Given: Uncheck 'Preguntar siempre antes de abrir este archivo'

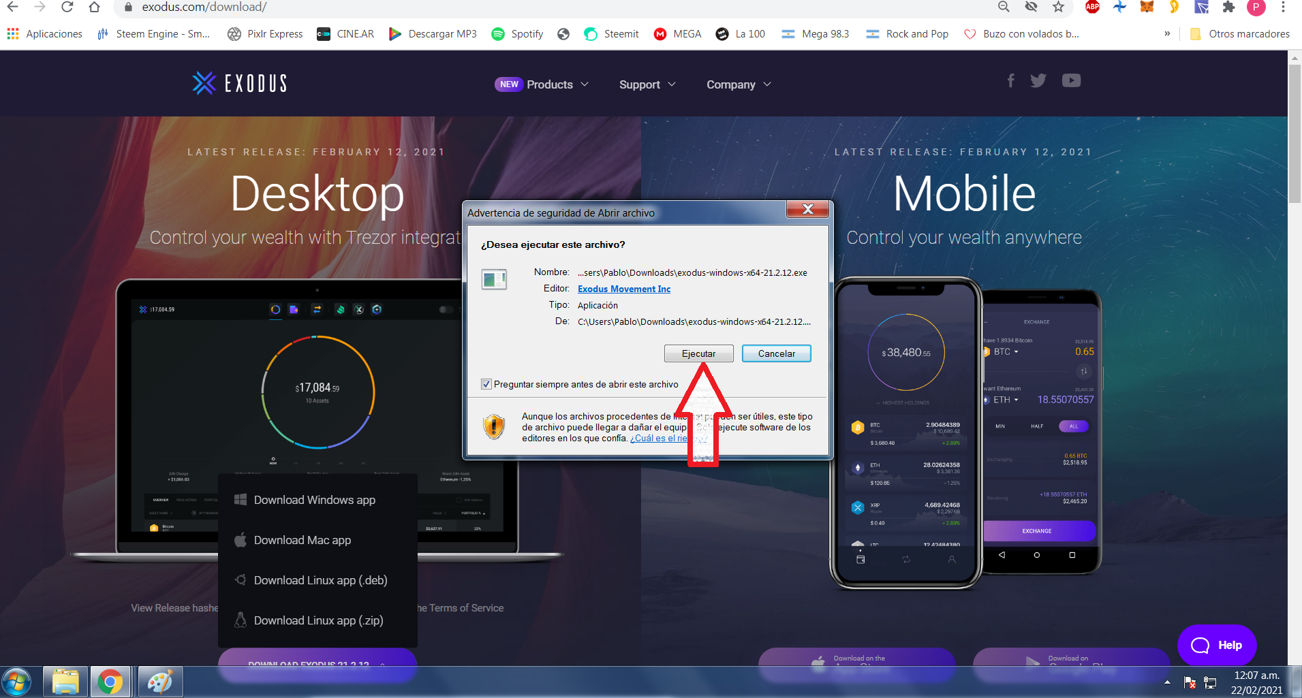Looking at the screenshot, I should (486, 384).
